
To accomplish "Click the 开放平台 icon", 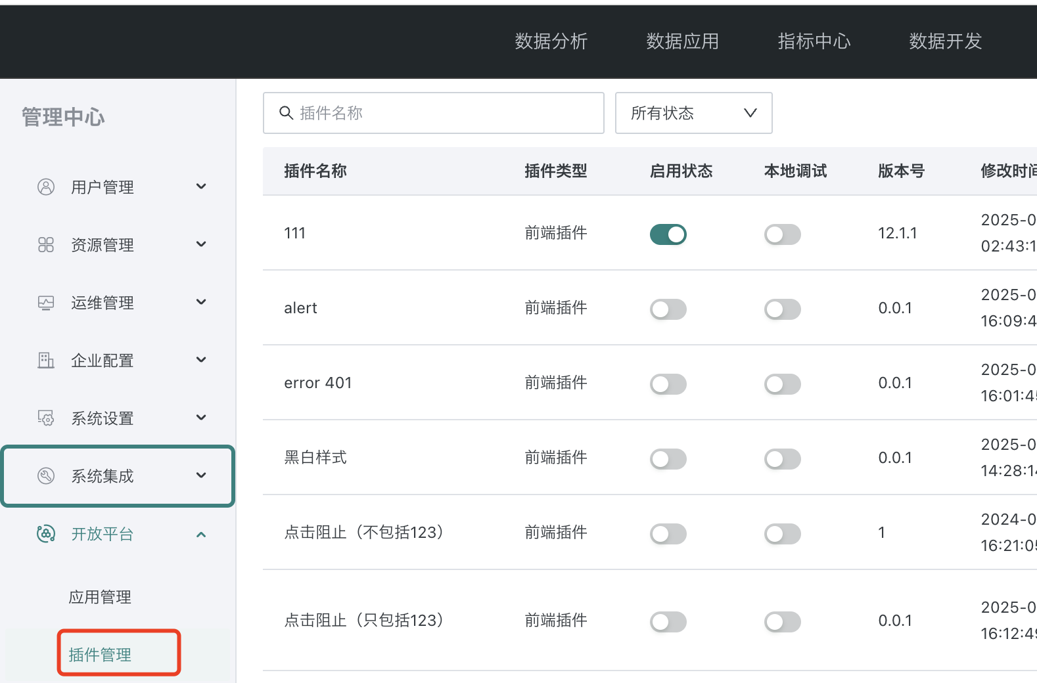I will 46,534.
